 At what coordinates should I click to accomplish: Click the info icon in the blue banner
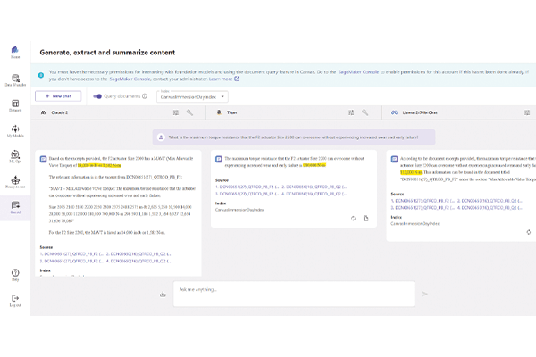[41, 75]
